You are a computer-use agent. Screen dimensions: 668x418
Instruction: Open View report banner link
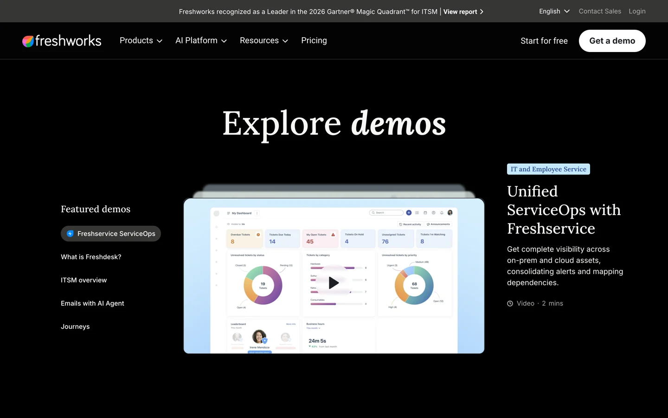coord(463,12)
